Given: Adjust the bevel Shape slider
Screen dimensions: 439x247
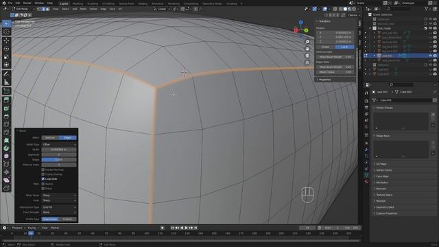Looking at the screenshot, I should [x=59, y=160].
